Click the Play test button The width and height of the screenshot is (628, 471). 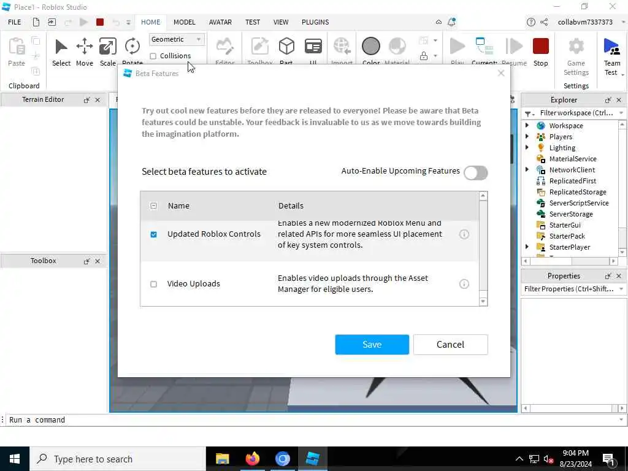coord(458,47)
